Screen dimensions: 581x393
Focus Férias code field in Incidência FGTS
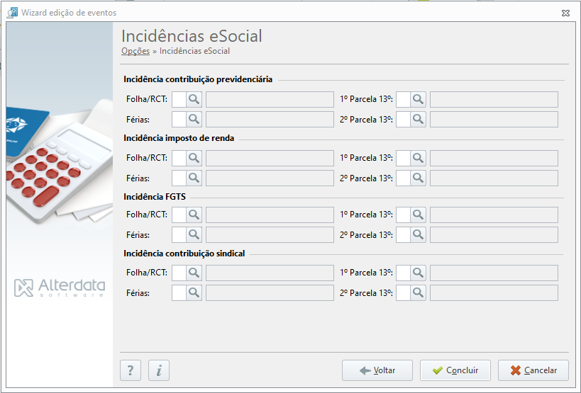tap(179, 235)
